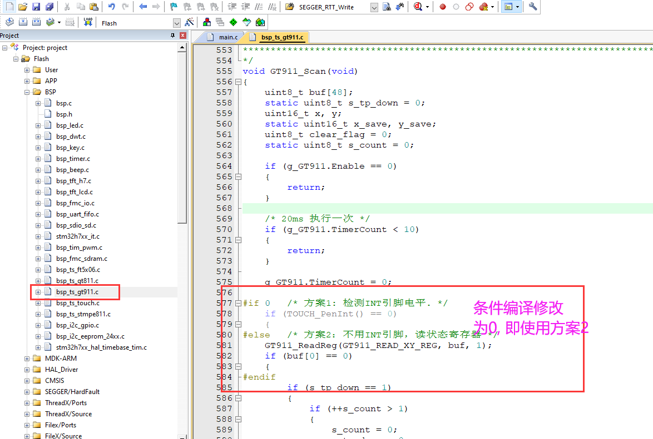Select bsp_ts_touch.c in project tree
The height and width of the screenshot is (439, 653).
coord(78,303)
